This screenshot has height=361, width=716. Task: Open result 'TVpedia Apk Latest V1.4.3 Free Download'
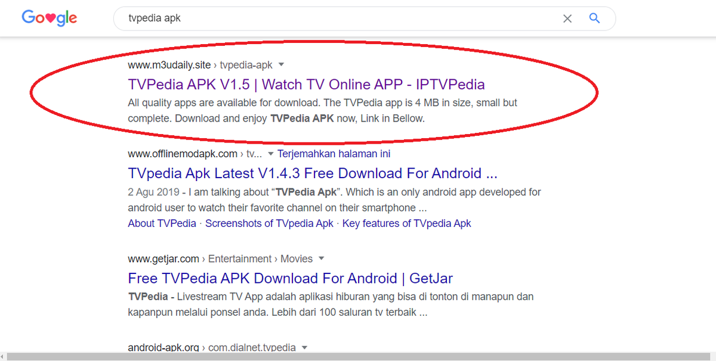coord(313,173)
